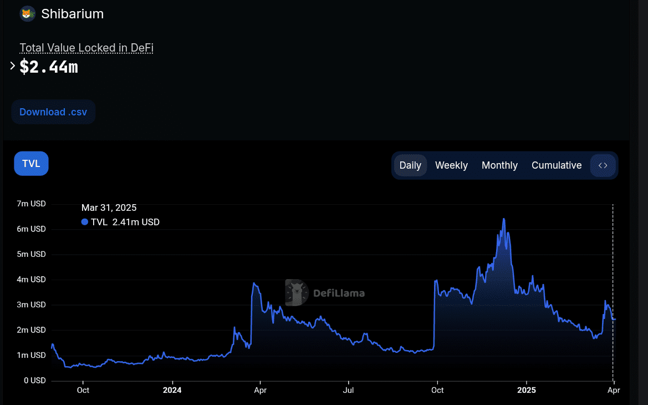Screen dimensions: 648x405
Task: Click the 3m USD y-axis label
Action: [x=32, y=305]
